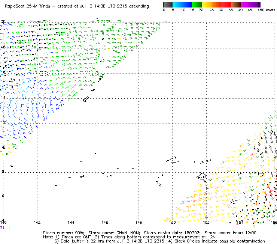The width and height of the screenshot is (277, 244).
Task: Click the note 'Times are GMT'
Action: point(76,237)
